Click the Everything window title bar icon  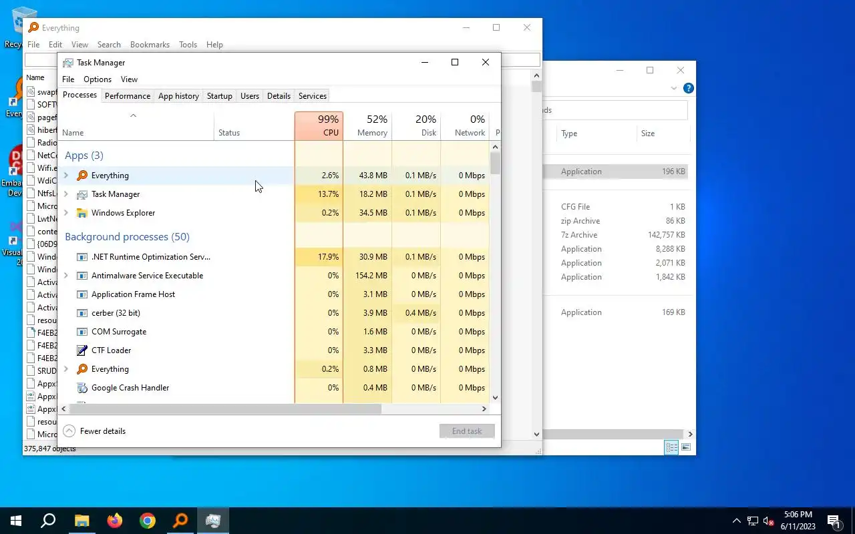(33, 28)
